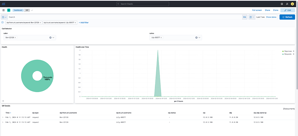Expand the first SIP Details row

click(3, 117)
